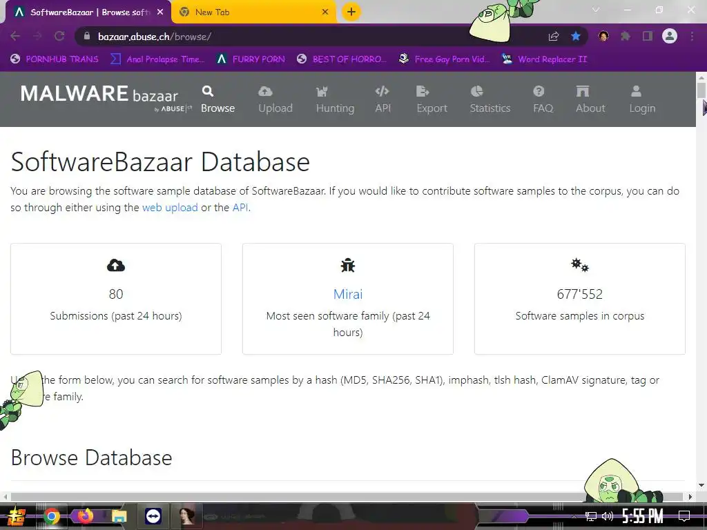Click the '80' submissions count
The width and height of the screenshot is (707, 530).
pos(116,294)
